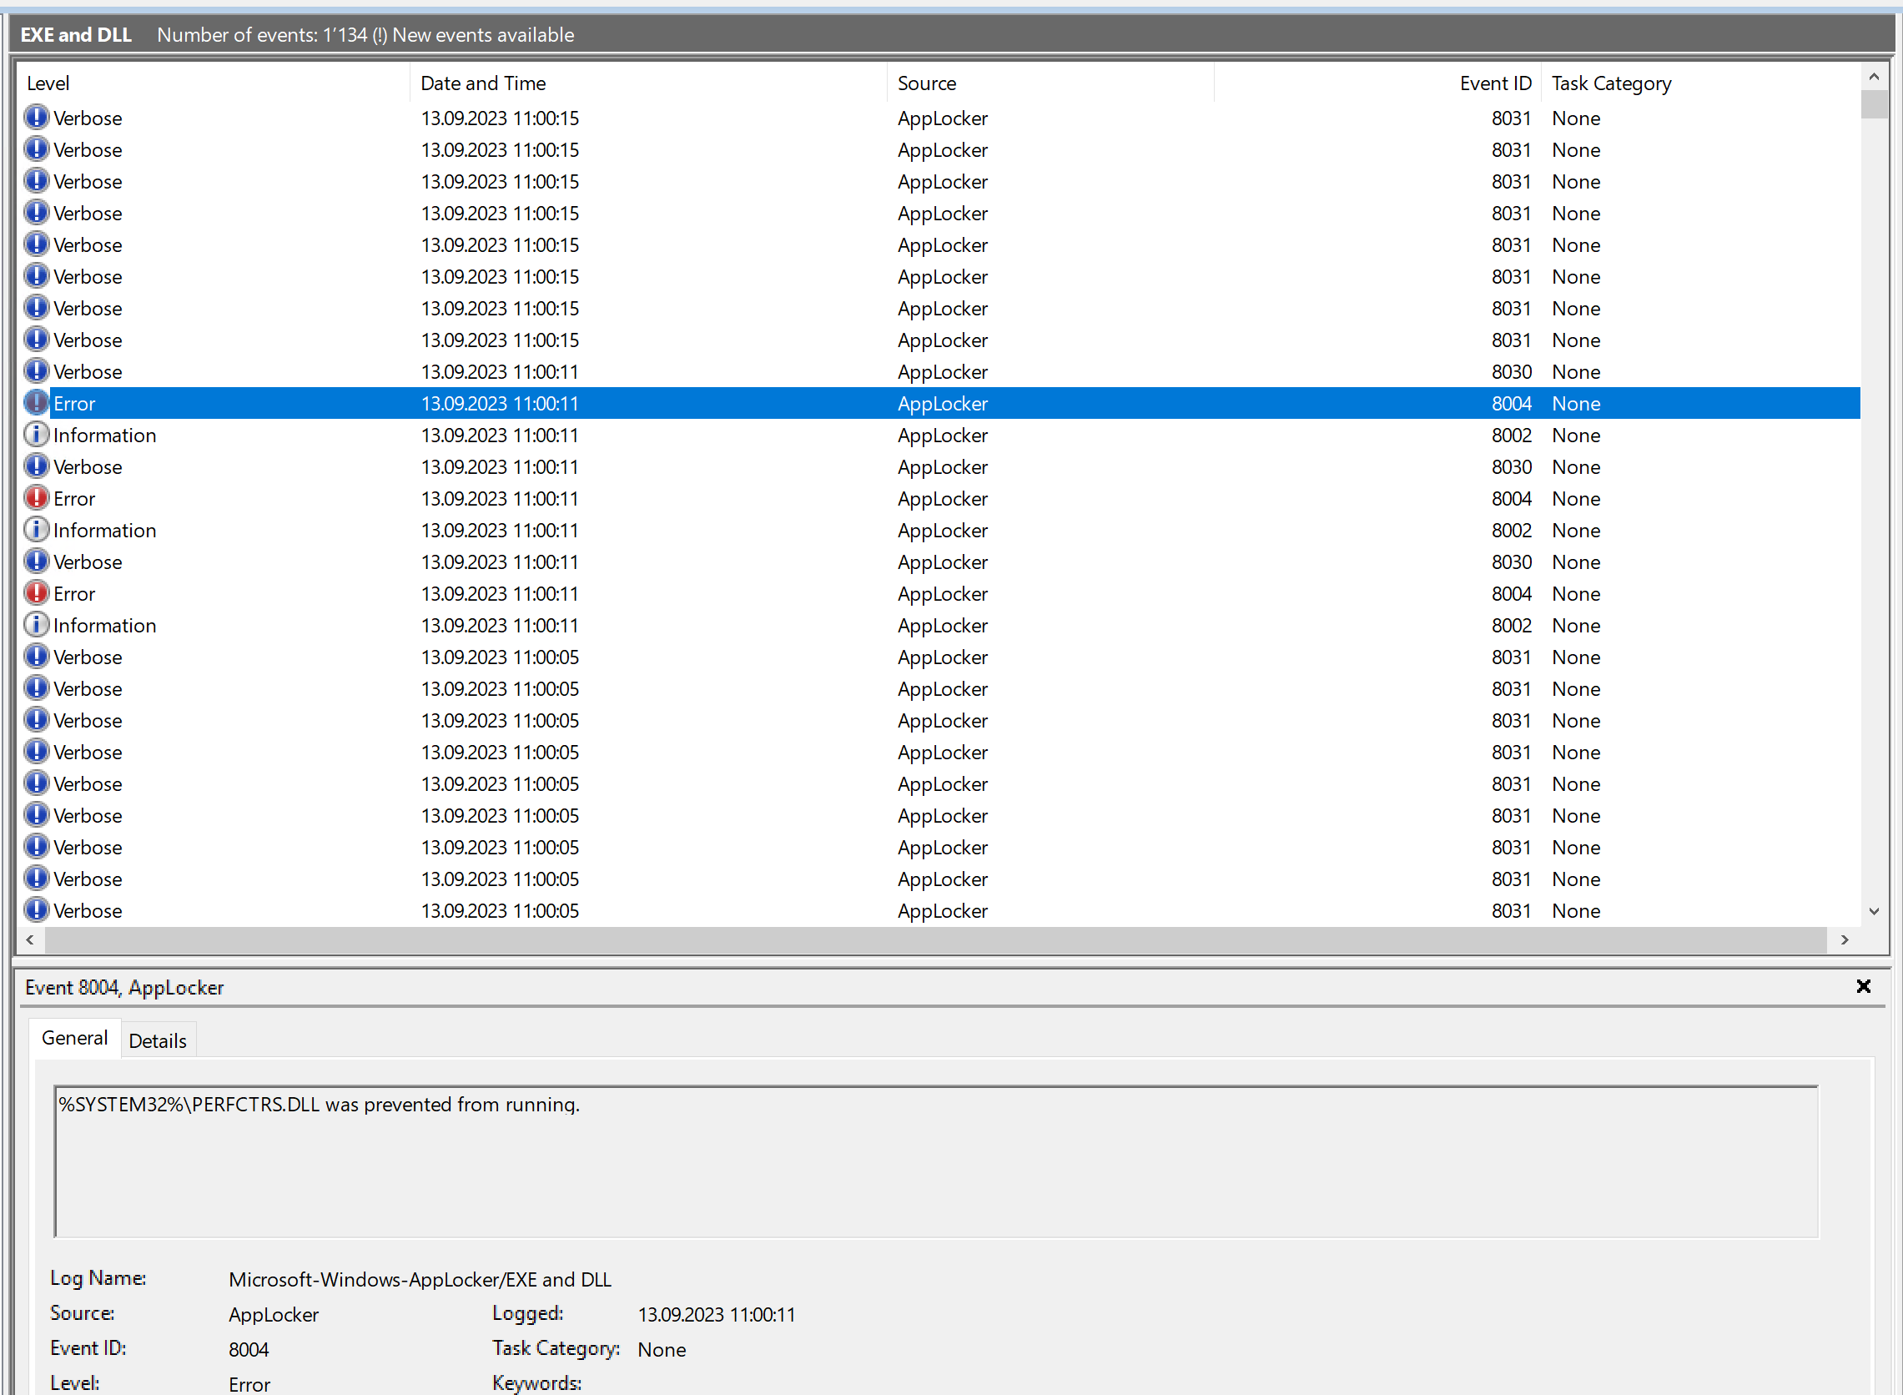Click the red Error icon for the second 8004 event
The width and height of the screenshot is (1903, 1395).
coord(36,498)
